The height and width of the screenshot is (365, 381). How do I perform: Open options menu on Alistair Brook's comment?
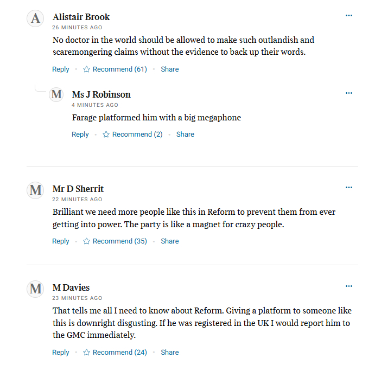[x=349, y=15]
